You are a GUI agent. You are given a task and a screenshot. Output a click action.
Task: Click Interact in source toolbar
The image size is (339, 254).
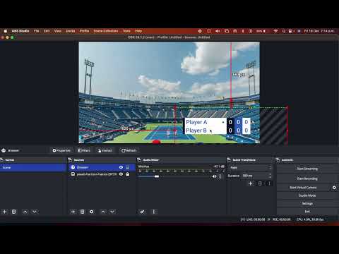click(x=105, y=150)
